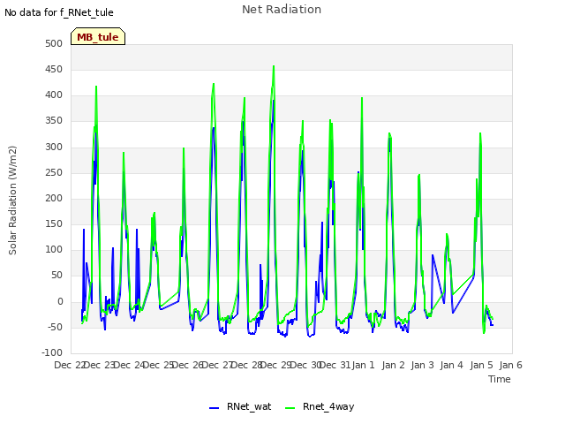Image resolution: width=565 pixels, height=424 pixels.
Task: Click the green peak at Jan 1 near 400
Action: pyautogui.click(x=362, y=98)
